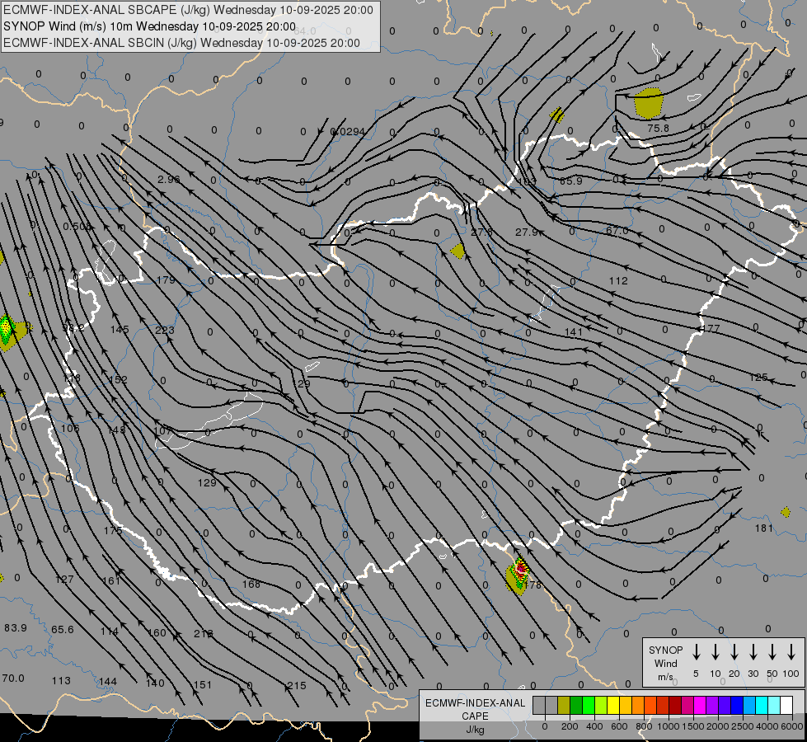Image resolution: width=807 pixels, height=742 pixels.
Task: Click the pure blue swatch left of 2500
Action: (x=736, y=705)
